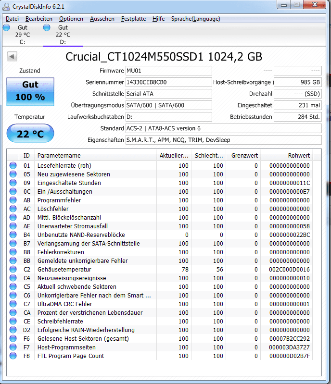Click the Host-Schreibvorgänge value 985 GB

[298, 82]
